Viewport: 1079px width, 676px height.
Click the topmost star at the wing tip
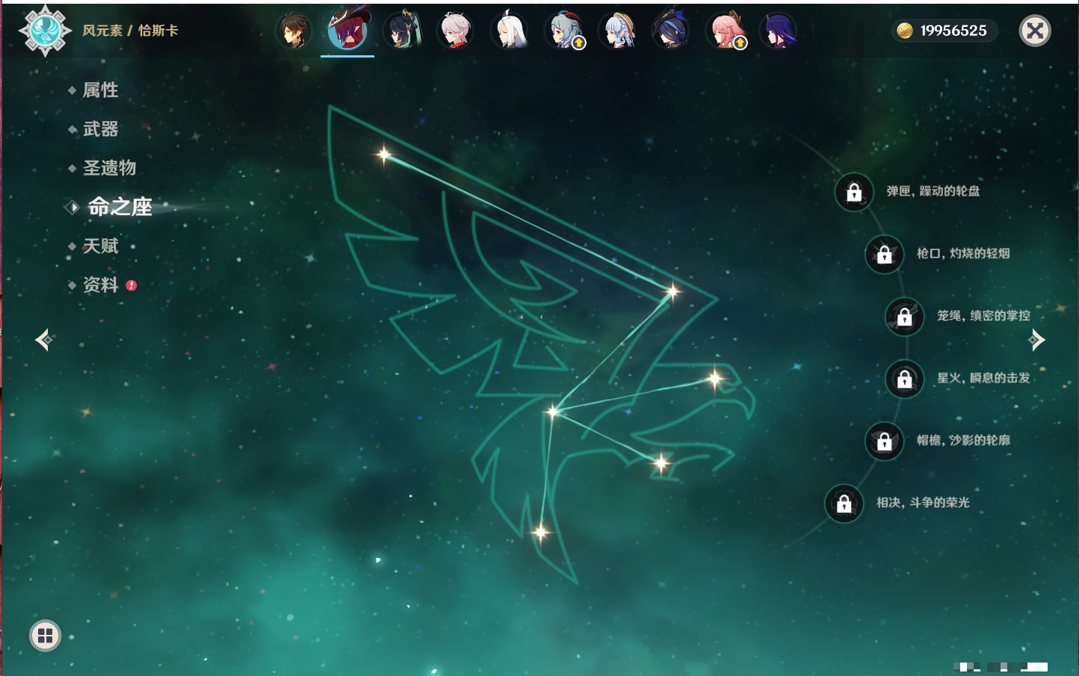384,155
